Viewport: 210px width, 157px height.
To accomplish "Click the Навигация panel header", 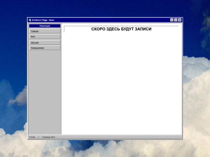I will [x=45, y=26].
